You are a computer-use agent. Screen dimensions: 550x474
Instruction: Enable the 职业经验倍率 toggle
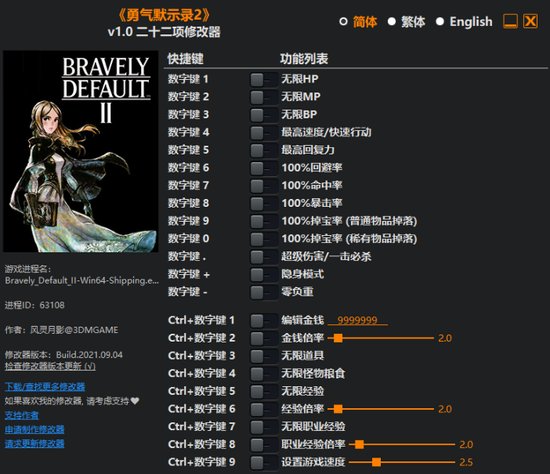[264, 444]
